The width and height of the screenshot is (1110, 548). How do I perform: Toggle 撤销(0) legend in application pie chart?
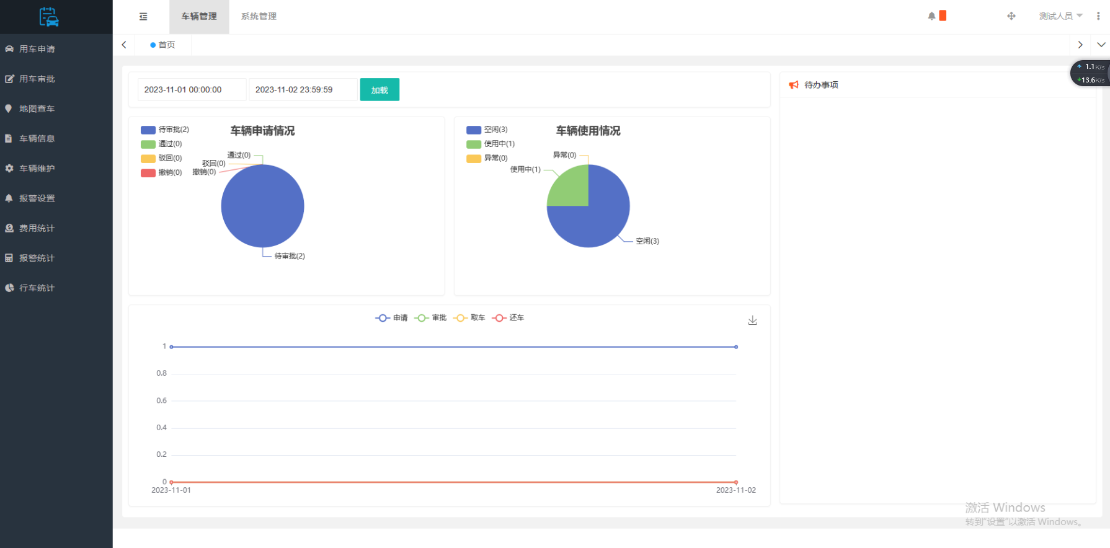(161, 173)
